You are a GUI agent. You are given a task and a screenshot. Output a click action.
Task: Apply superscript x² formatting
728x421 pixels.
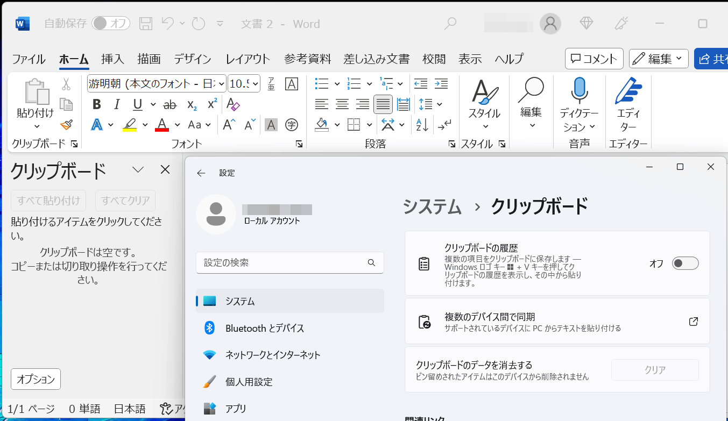pyautogui.click(x=213, y=104)
